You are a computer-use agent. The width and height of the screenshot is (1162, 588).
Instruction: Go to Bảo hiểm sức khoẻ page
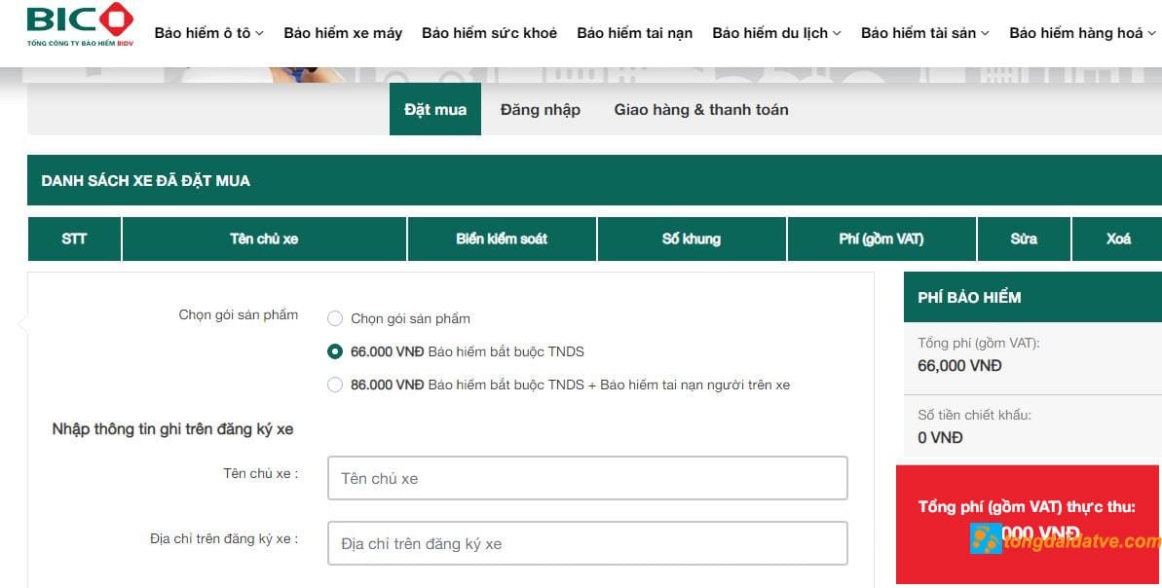tap(489, 33)
